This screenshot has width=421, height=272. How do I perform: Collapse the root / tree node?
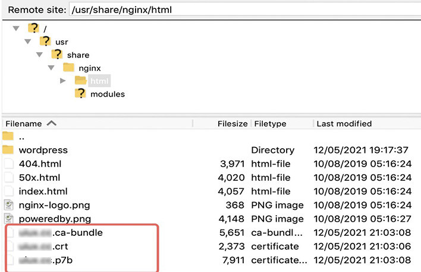[x=16, y=28]
